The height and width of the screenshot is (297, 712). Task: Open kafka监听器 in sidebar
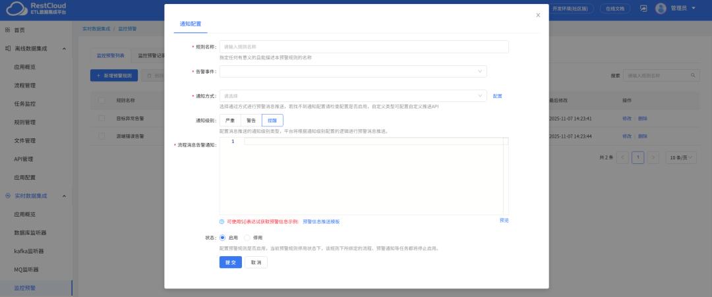(x=29, y=251)
